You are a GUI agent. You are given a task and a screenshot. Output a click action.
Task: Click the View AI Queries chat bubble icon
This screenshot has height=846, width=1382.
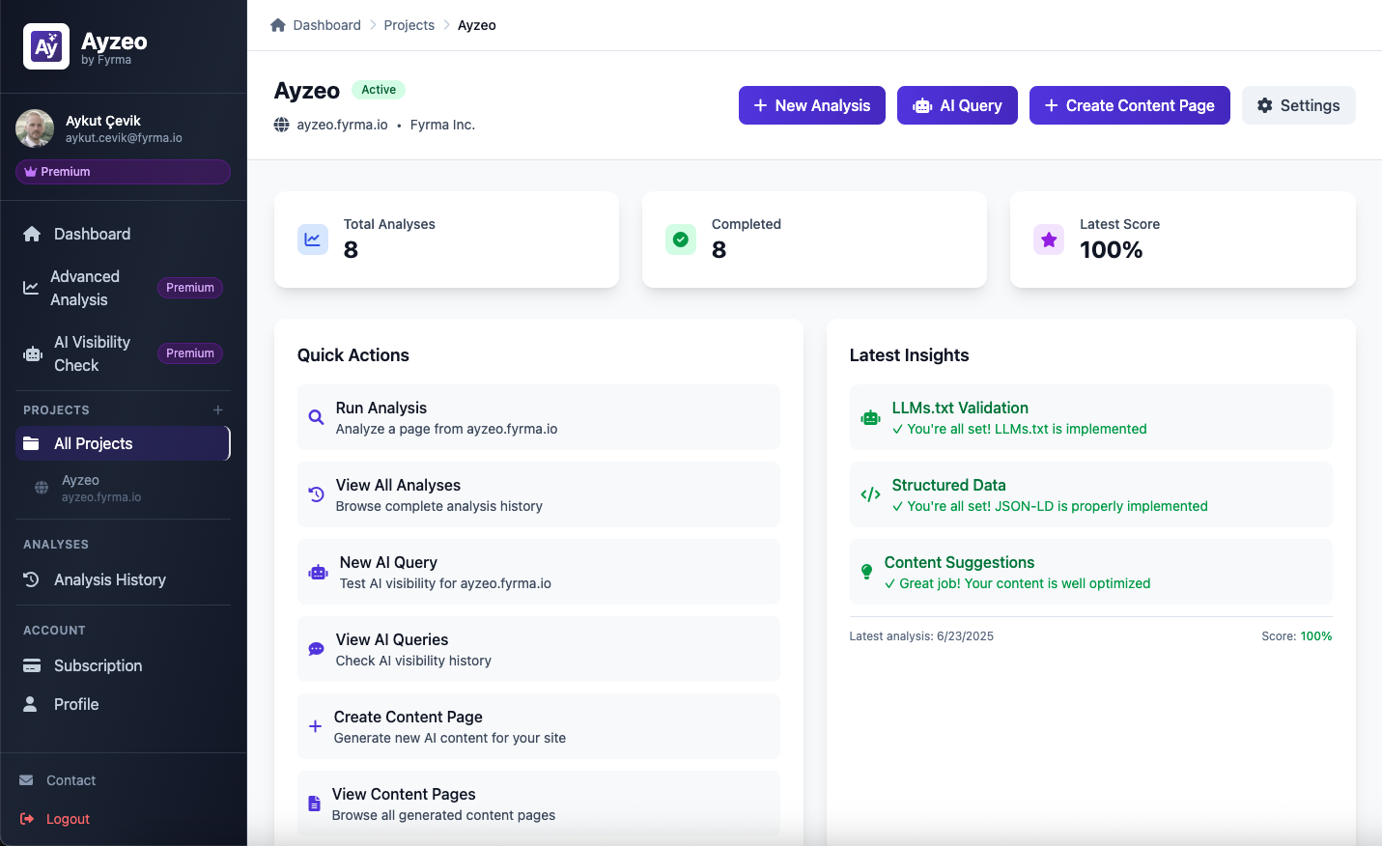(x=316, y=649)
